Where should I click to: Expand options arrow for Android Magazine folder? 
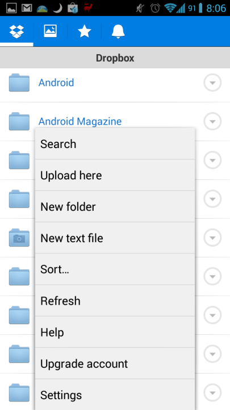[x=212, y=121]
